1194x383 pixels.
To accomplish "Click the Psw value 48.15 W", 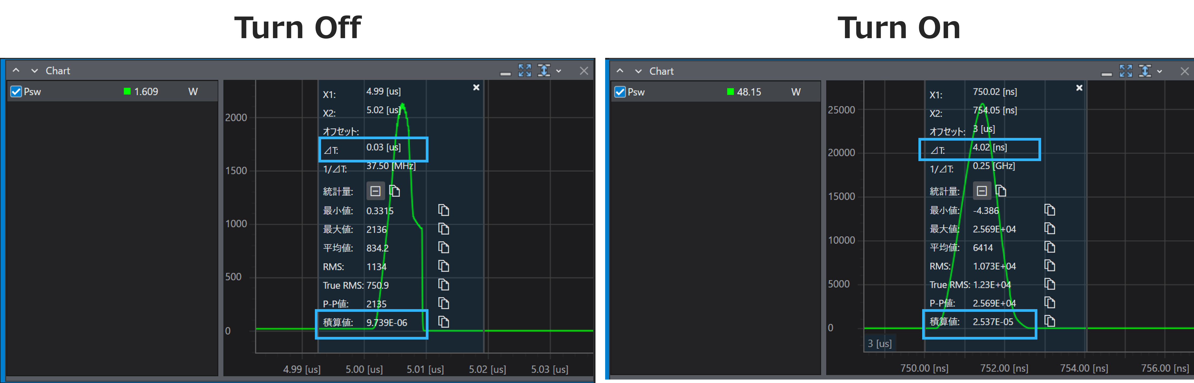I will (x=749, y=92).
